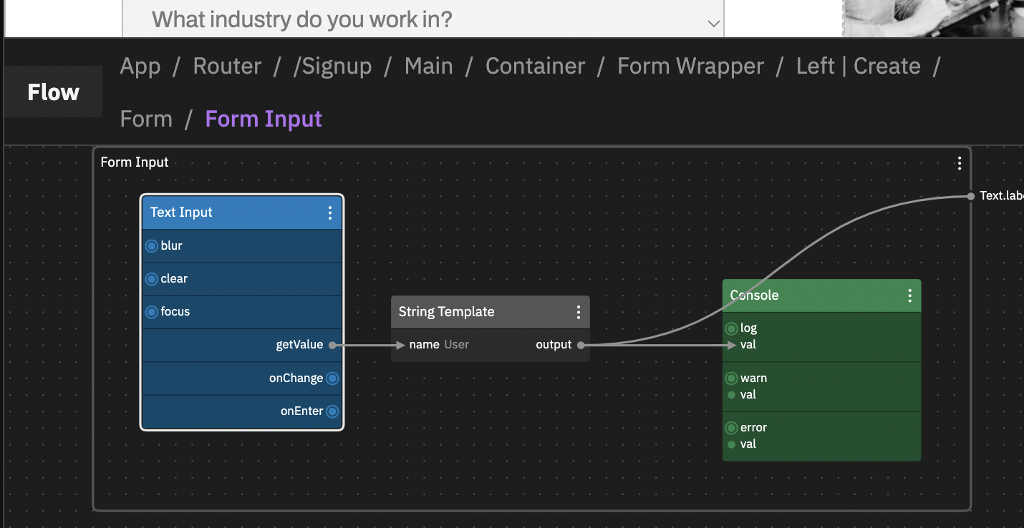
Task: Open the Text Input node options menu
Action: pos(330,212)
